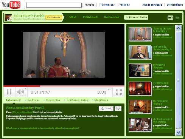Open the Pilgrimages playlist thumbnail
Viewport: 185px width, 139px height.
(140, 88)
